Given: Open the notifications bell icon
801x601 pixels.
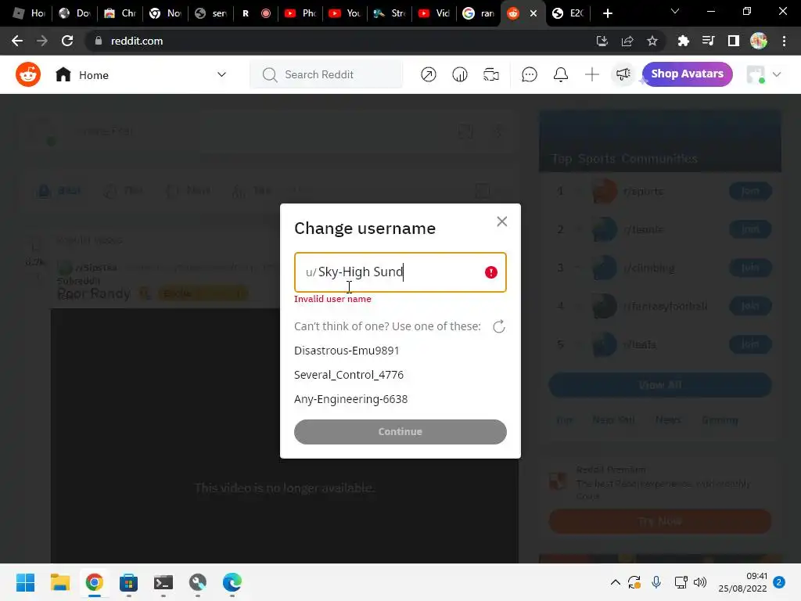Looking at the screenshot, I should coord(560,74).
